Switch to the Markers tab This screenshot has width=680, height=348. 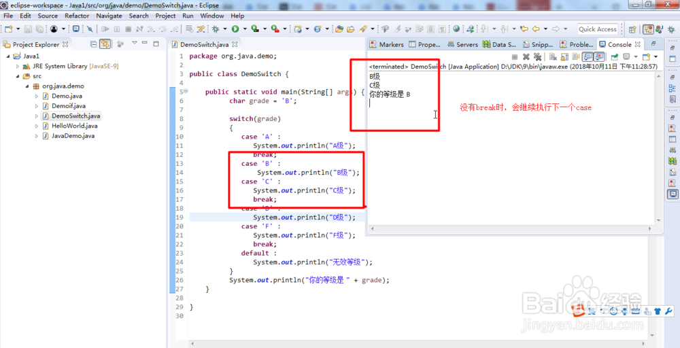(x=387, y=44)
